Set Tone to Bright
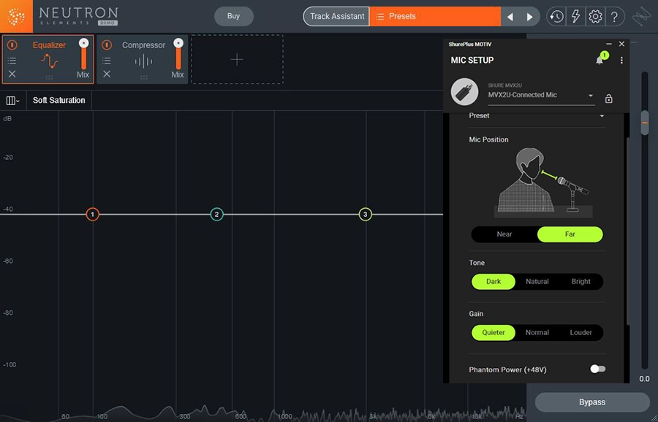This screenshot has height=422, width=658. click(x=581, y=282)
